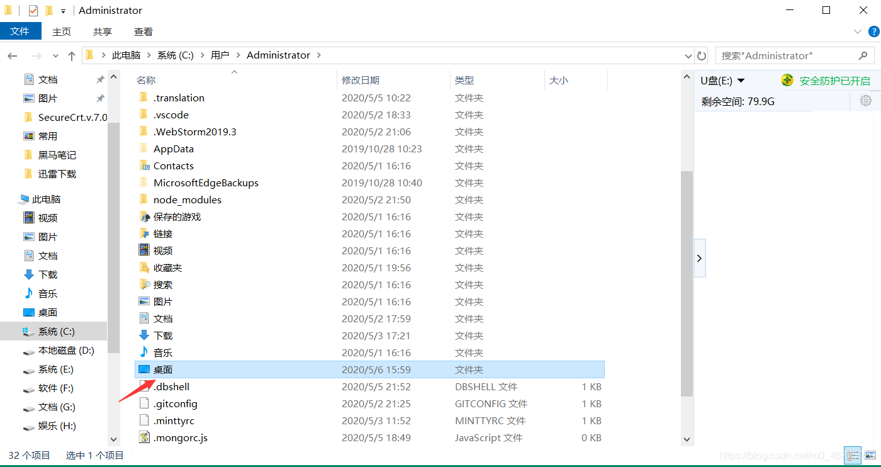Click the 安全防护已开启 shield icon
This screenshot has height=467, width=881.
(x=787, y=80)
